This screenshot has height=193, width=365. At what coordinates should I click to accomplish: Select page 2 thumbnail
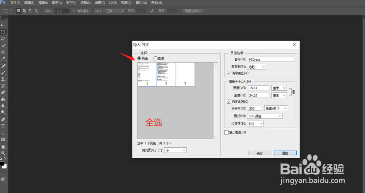click(166, 74)
